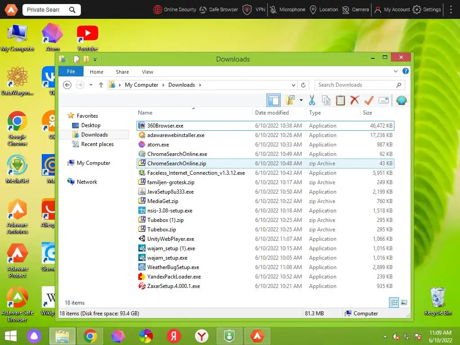The width and height of the screenshot is (460, 345).
Task: Open Settings gear in the top bar
Action: (x=427, y=10)
